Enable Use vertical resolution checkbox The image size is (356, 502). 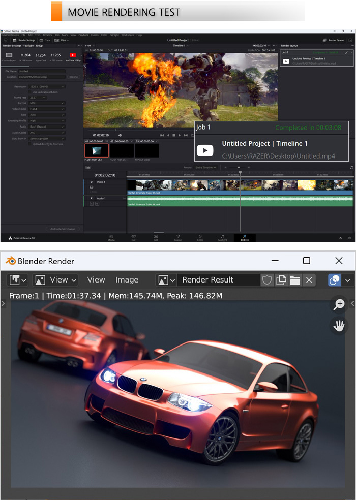pyautogui.click(x=30, y=92)
